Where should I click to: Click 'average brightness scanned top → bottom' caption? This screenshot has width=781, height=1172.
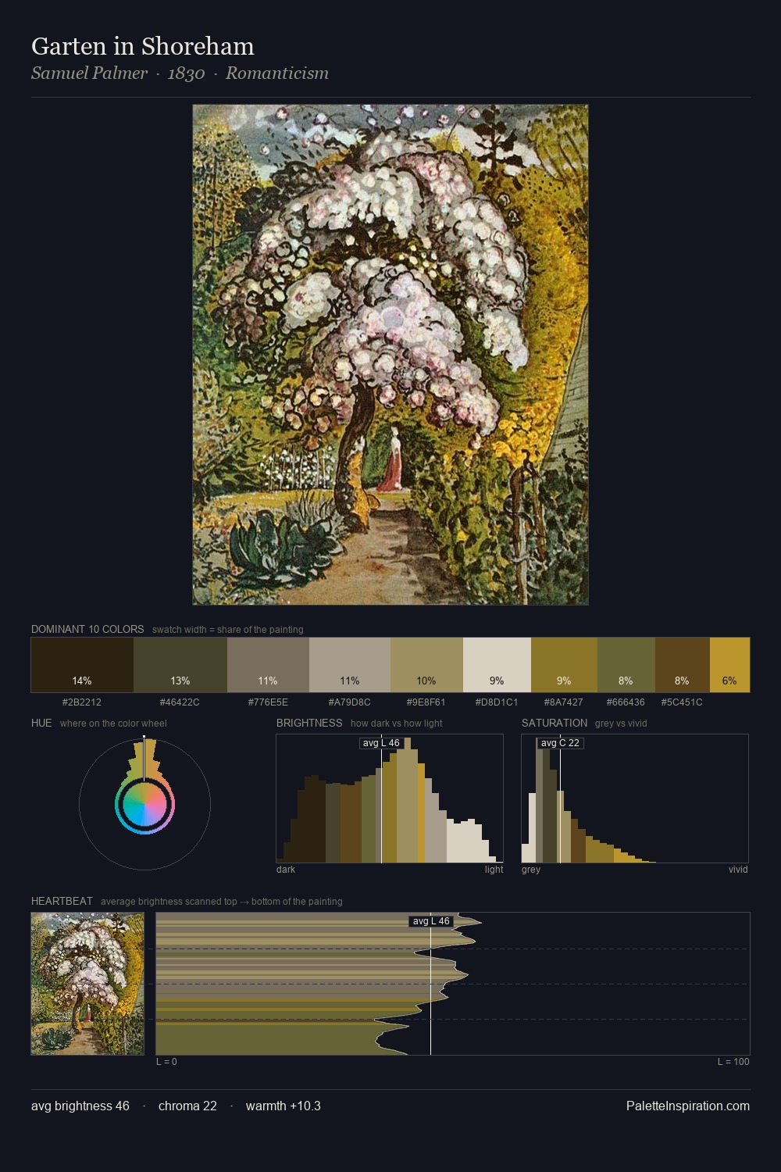tap(222, 902)
